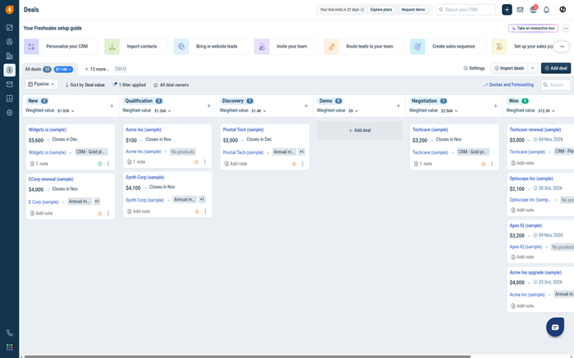This screenshot has width=574, height=358.
Task: Click the quick add plus button in header
Action: [x=507, y=10]
